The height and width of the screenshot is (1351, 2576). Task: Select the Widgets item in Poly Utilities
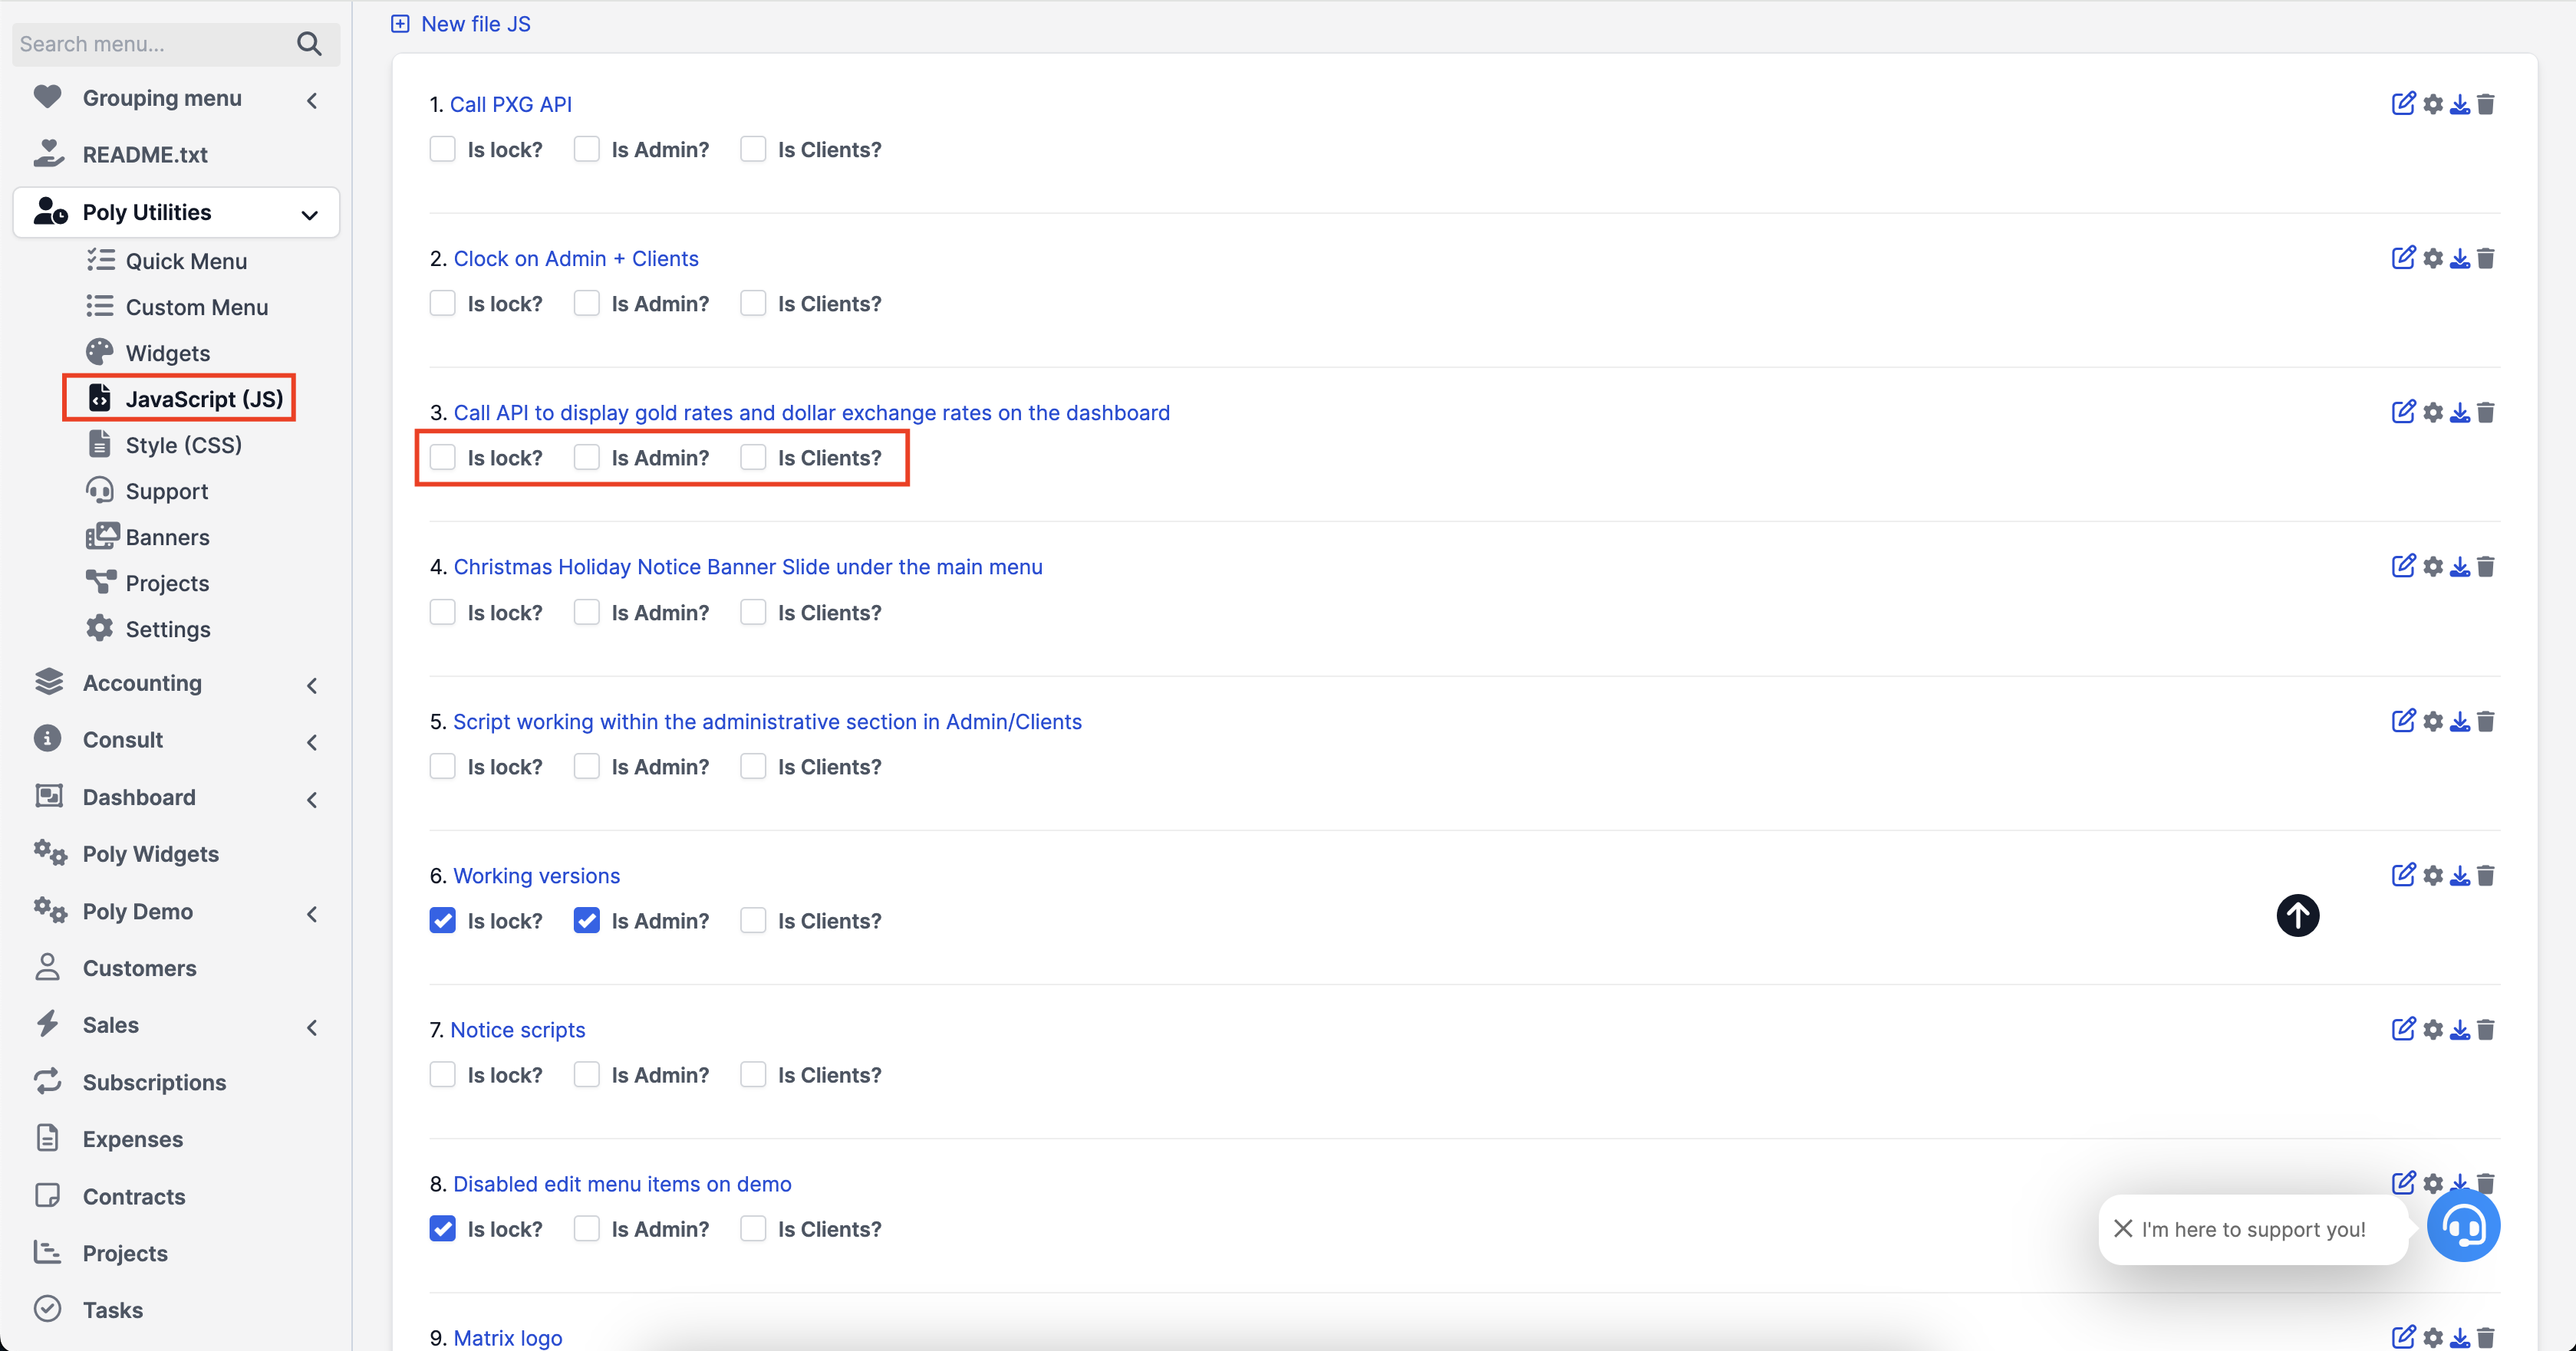(x=167, y=352)
